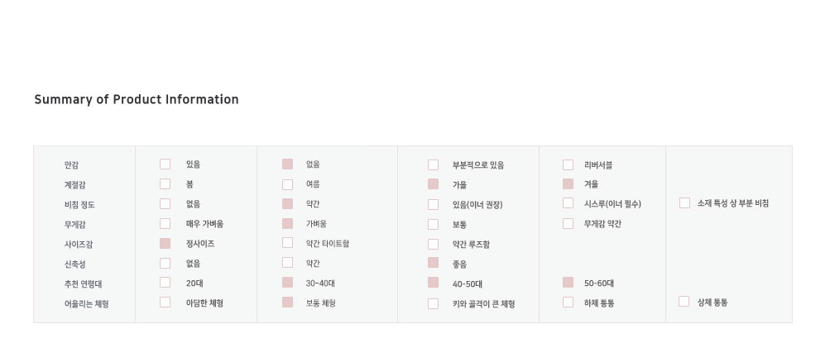Select the 무게감 약간 checkbox
The width and height of the screenshot is (830, 362).
[569, 223]
